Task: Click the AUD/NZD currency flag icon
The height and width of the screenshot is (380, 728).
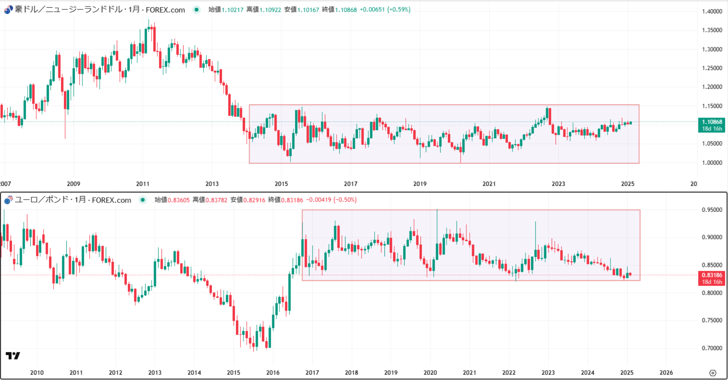Action: [8, 10]
